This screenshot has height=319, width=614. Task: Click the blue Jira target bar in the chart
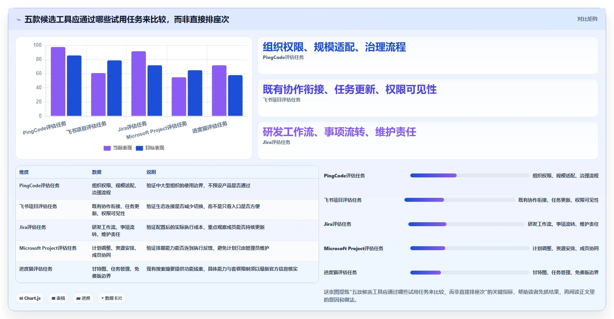155,91
